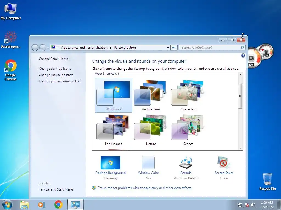Screen dimensions: 281x210
Task: Click the Show desktop strip at taskbar end
Action: 279,205
